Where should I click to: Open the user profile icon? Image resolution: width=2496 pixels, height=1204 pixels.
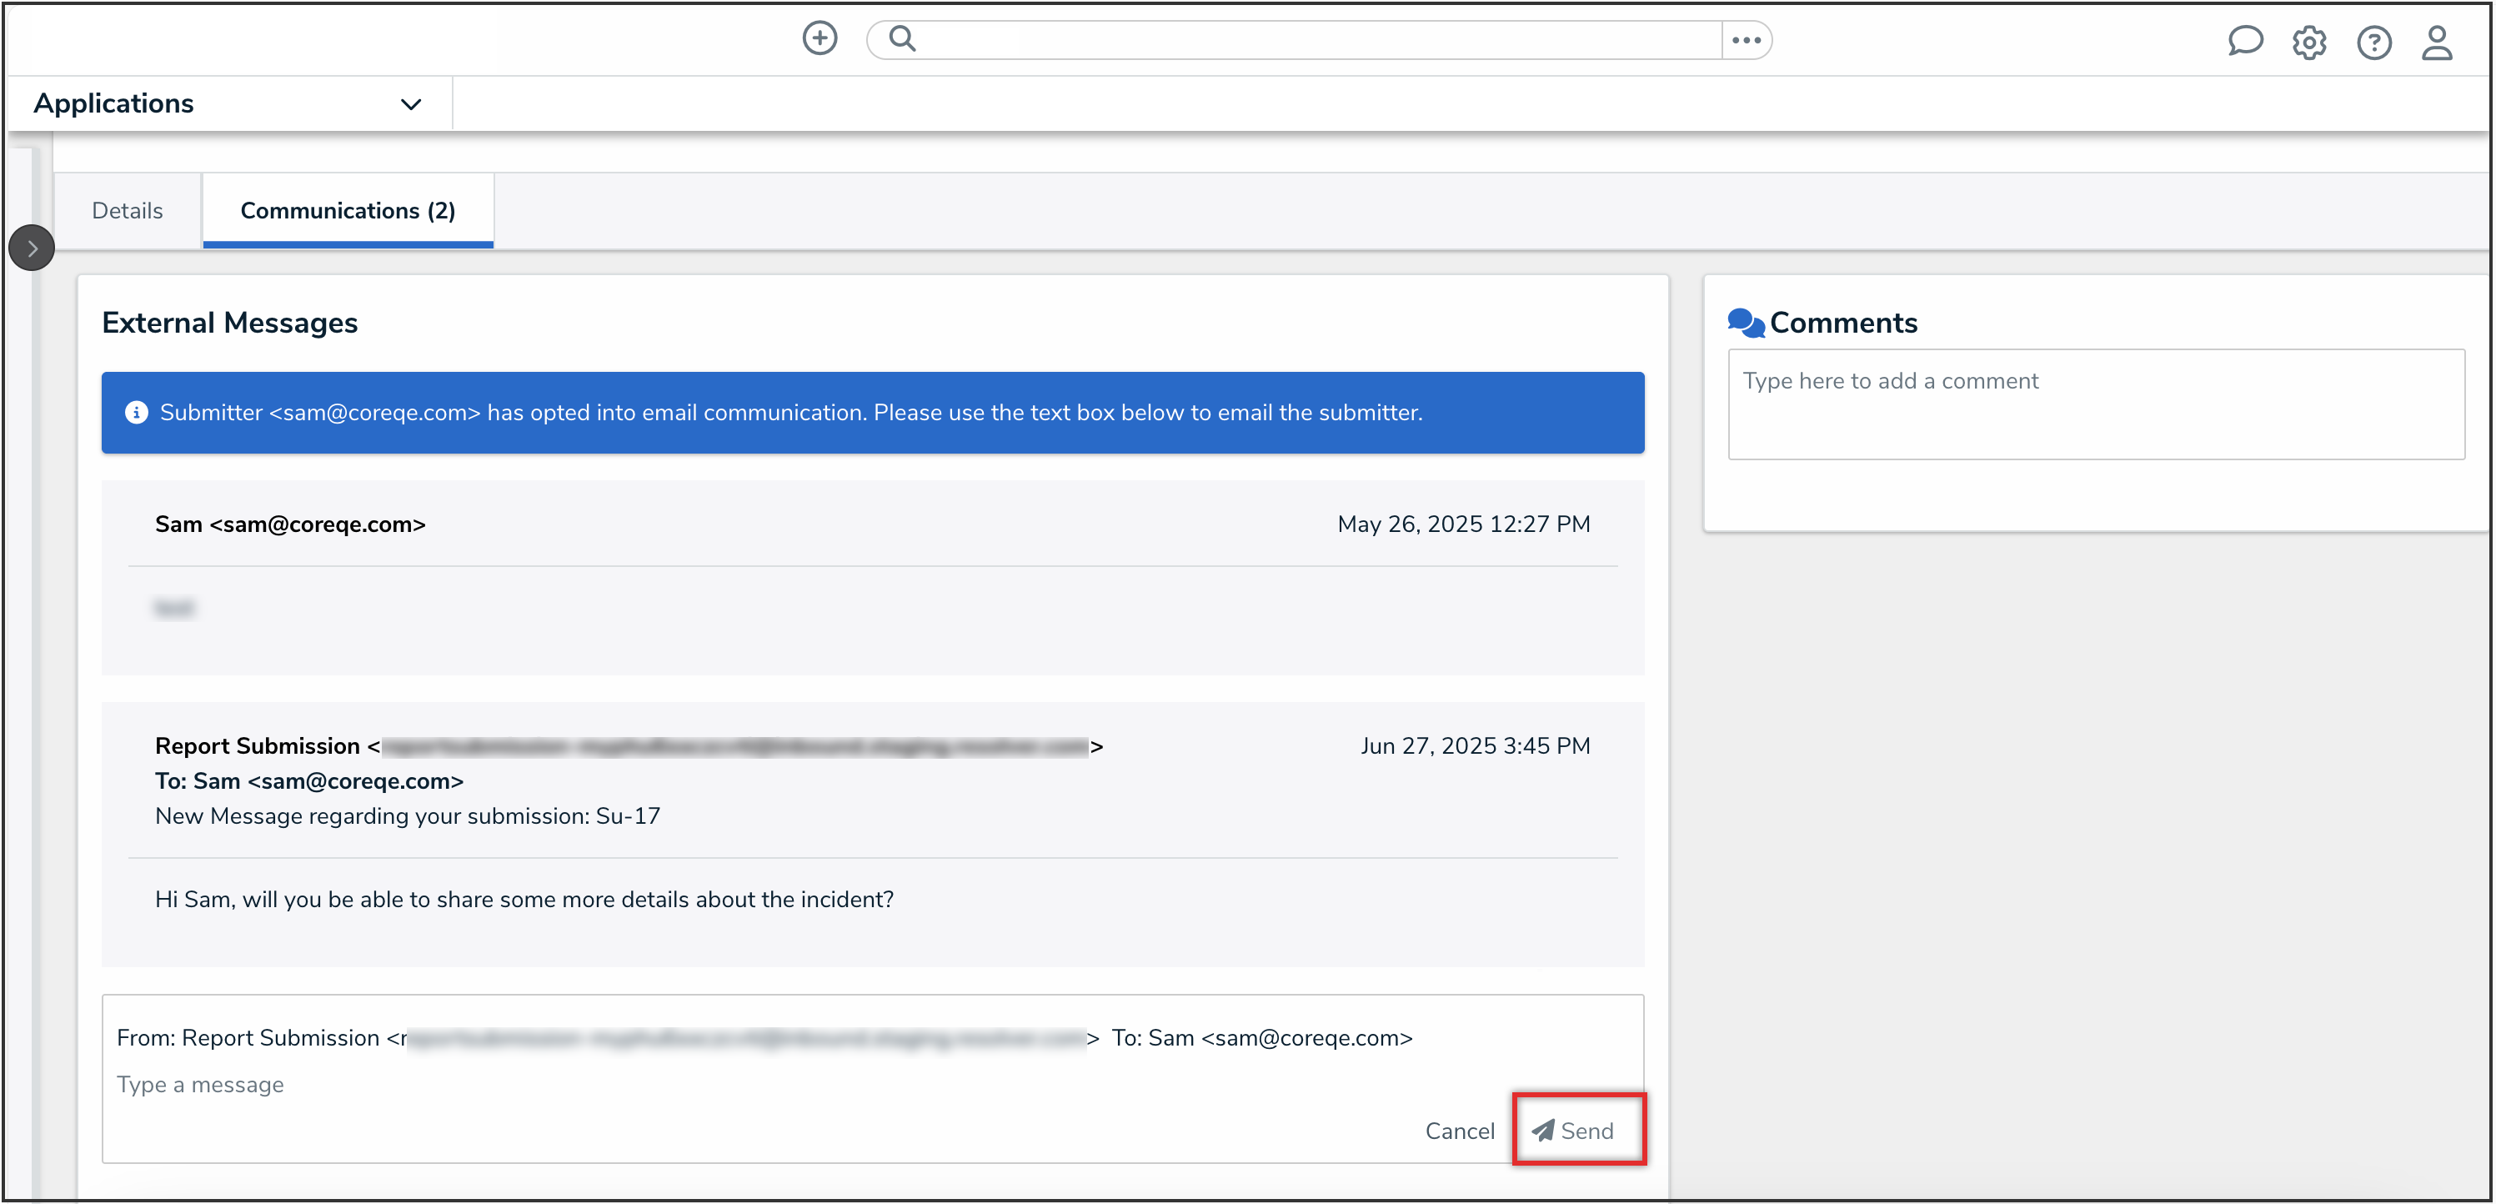click(x=2437, y=43)
